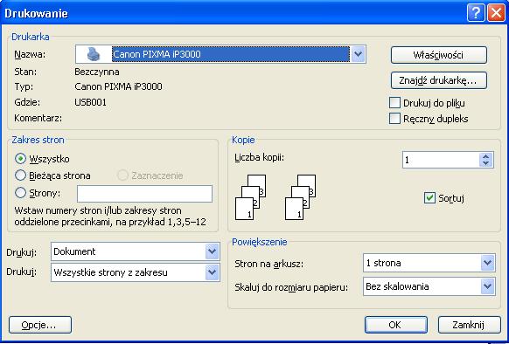This screenshot has width=509, height=344.
Task: Enable the Ręczny dupleks checkbox
Action: 394,119
